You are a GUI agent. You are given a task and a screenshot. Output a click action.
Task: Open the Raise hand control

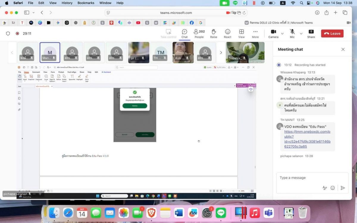214,34
